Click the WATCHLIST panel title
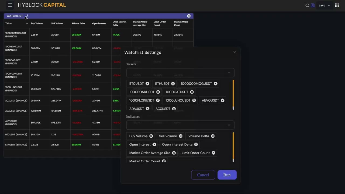 click(15, 16)
